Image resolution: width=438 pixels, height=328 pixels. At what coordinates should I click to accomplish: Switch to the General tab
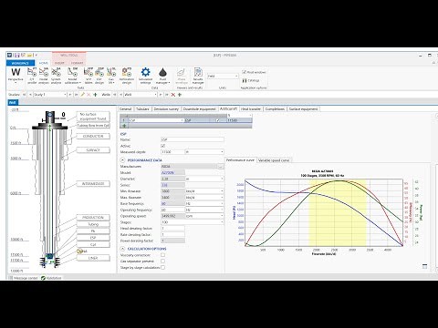[x=125, y=109]
